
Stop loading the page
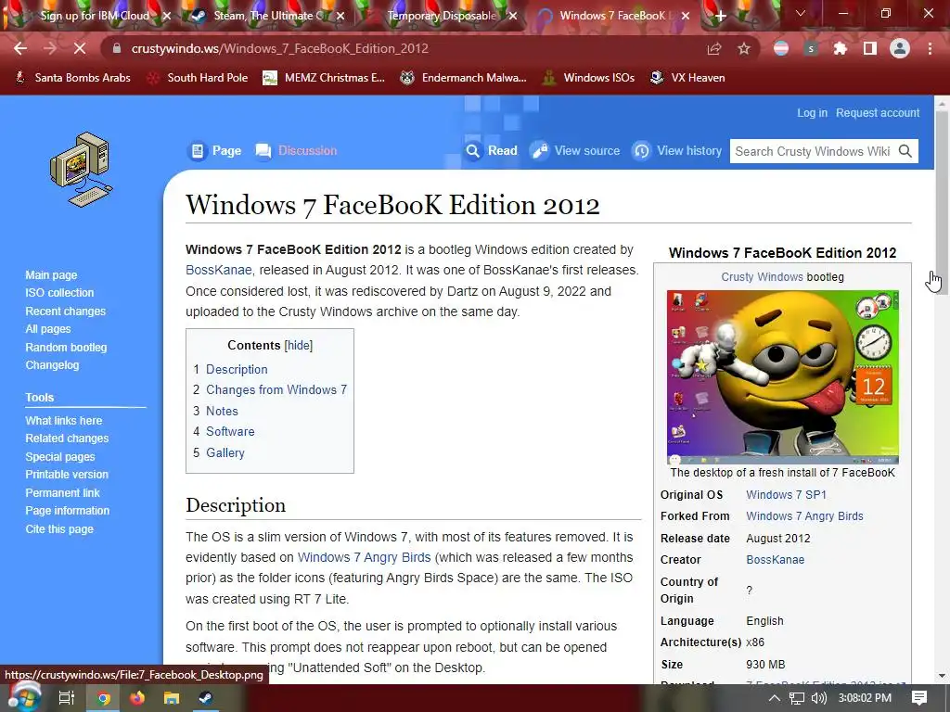coord(80,48)
